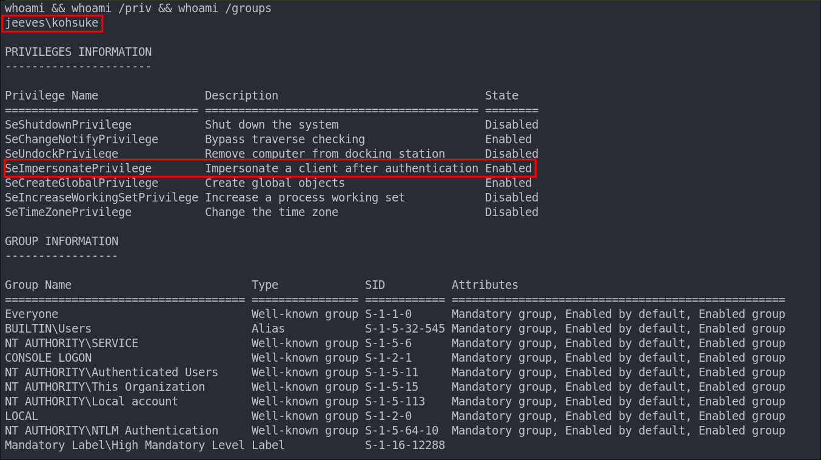
Task: Select the SeShutdownPrivilege entry
Action: (x=69, y=125)
